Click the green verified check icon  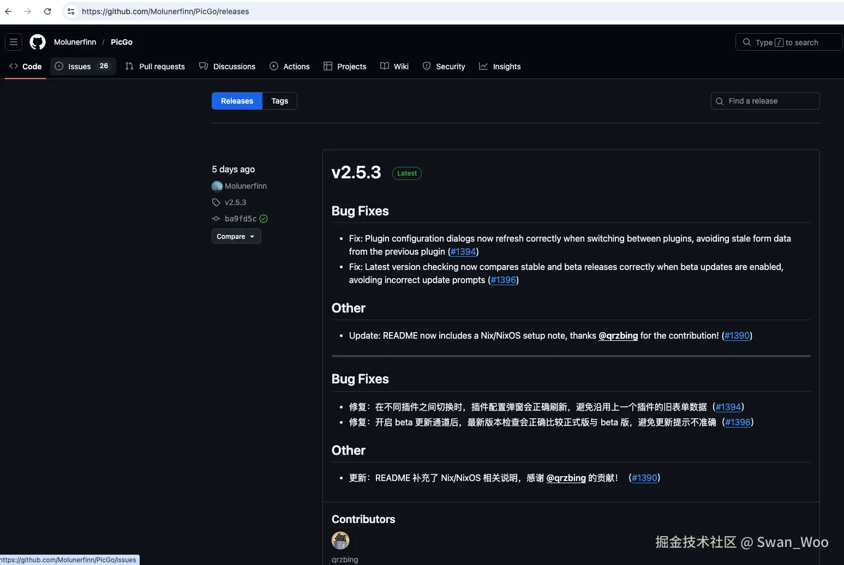point(264,219)
